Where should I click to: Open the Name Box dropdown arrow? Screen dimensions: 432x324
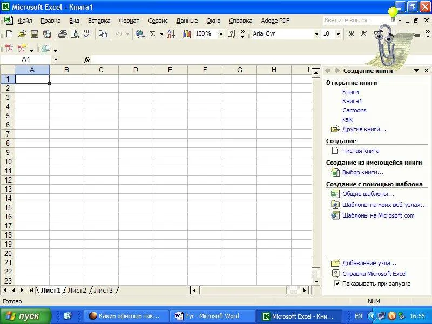tap(56, 59)
